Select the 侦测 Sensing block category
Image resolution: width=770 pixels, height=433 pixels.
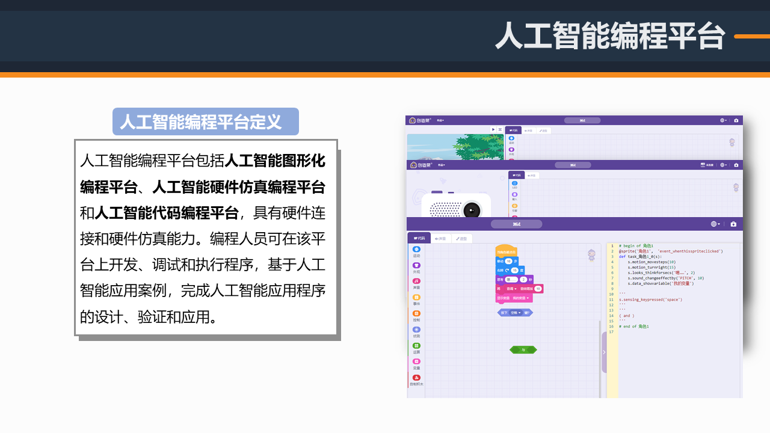pyautogui.click(x=416, y=331)
